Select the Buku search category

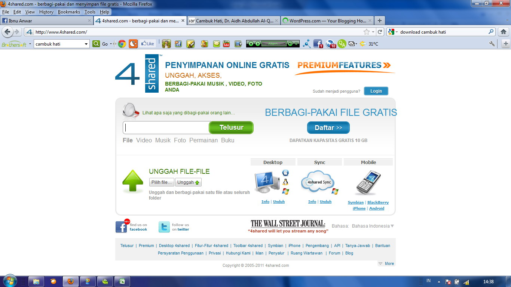(x=227, y=140)
